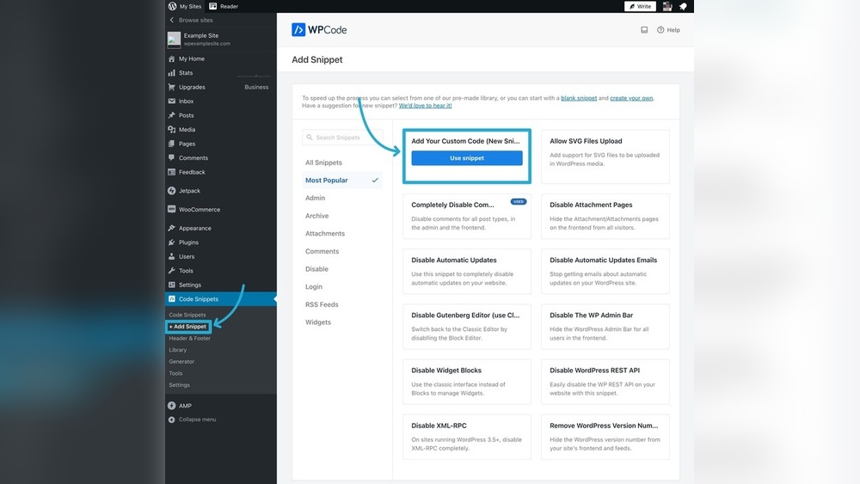Open the Comments bubble icon
This screenshot has height=484, width=860.
pos(172,158)
